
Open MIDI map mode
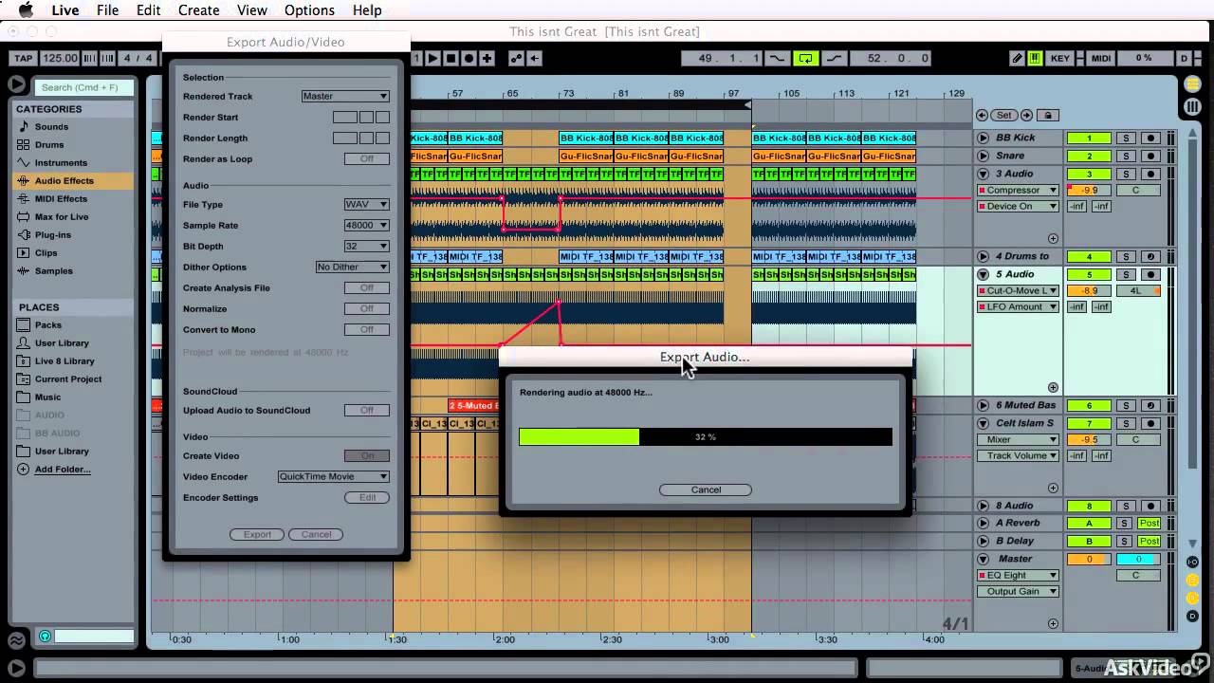tap(1100, 58)
